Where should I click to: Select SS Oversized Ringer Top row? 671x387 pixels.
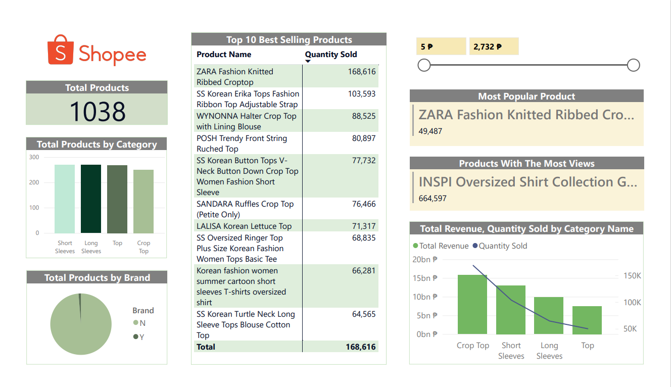(286, 249)
